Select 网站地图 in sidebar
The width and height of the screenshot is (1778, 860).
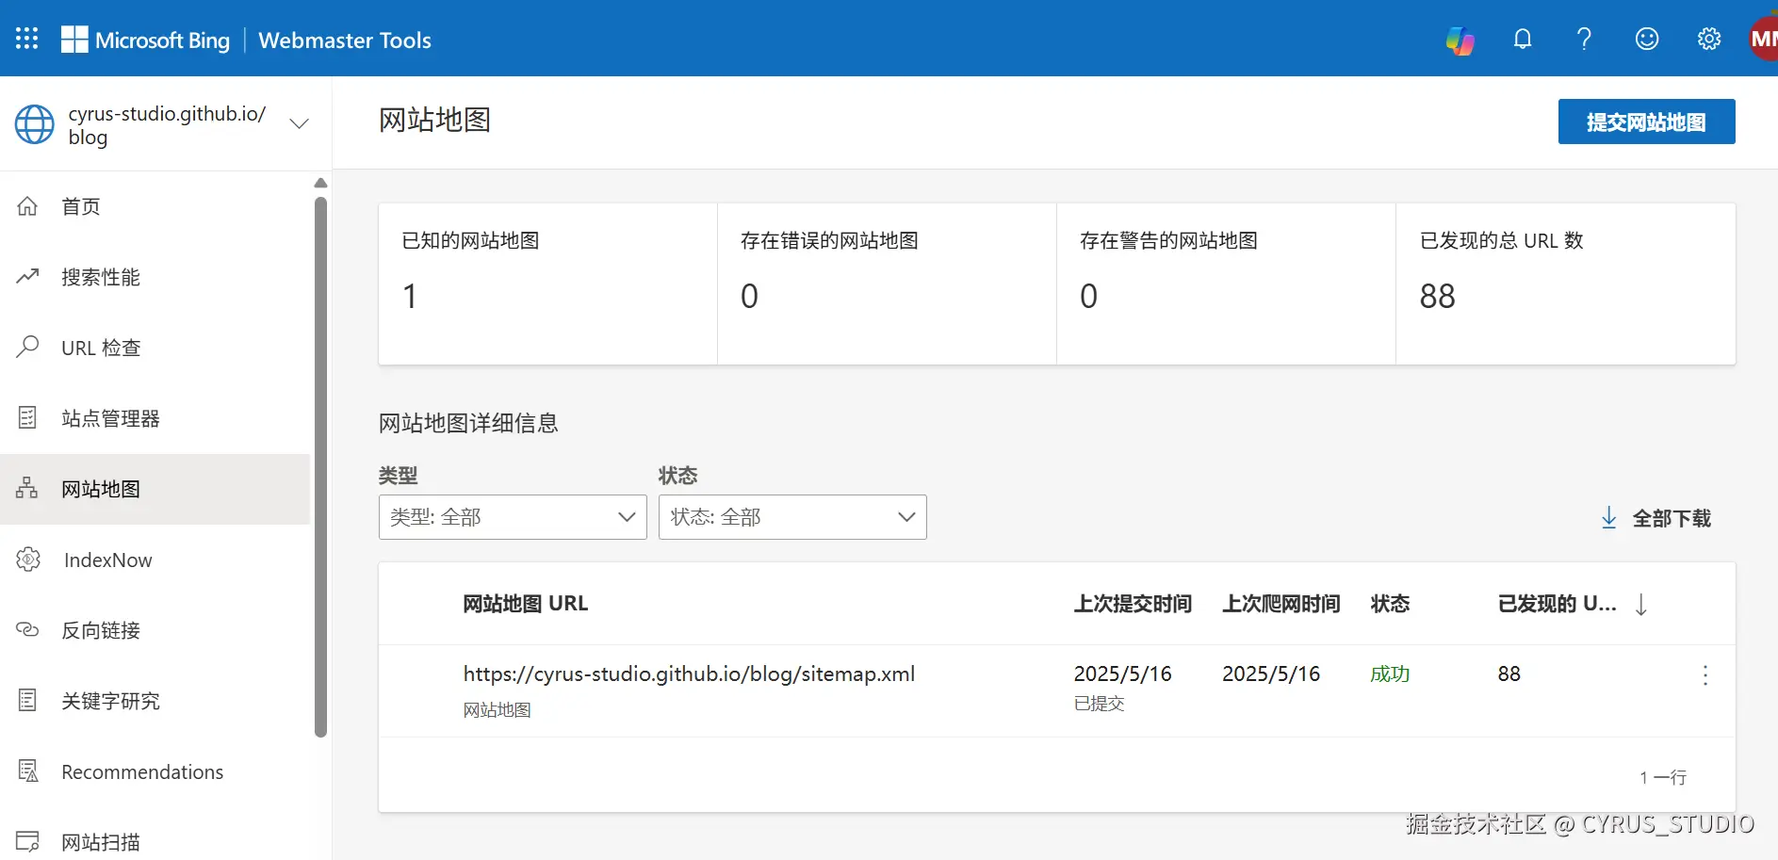tap(155, 489)
